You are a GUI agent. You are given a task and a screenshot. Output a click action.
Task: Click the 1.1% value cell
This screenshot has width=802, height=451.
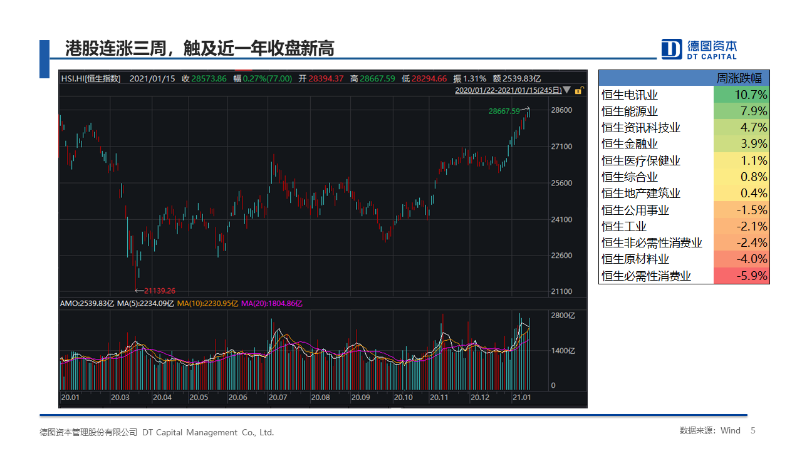(742, 160)
